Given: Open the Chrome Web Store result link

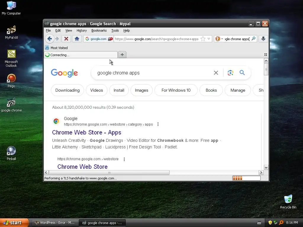Looking at the screenshot, I should [x=83, y=167].
